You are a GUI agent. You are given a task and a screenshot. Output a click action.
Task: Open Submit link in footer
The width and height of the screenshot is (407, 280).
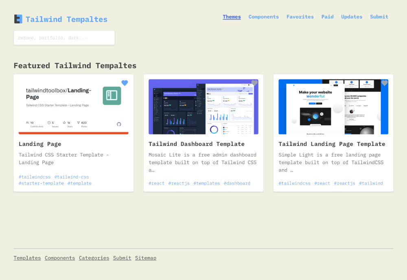[x=122, y=258]
